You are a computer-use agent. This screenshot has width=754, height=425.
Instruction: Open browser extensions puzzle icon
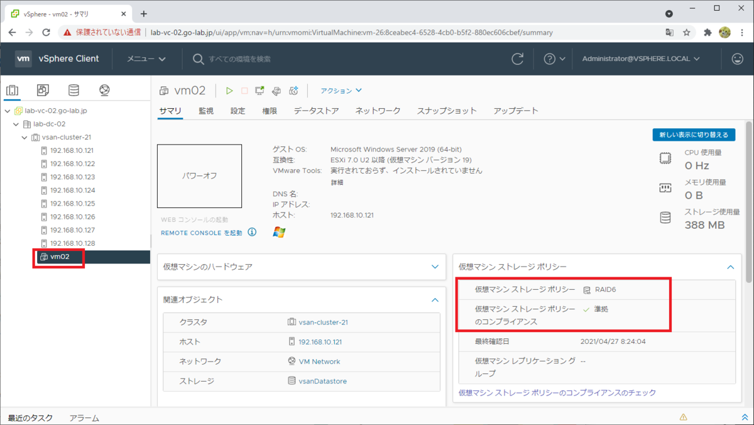[708, 32]
